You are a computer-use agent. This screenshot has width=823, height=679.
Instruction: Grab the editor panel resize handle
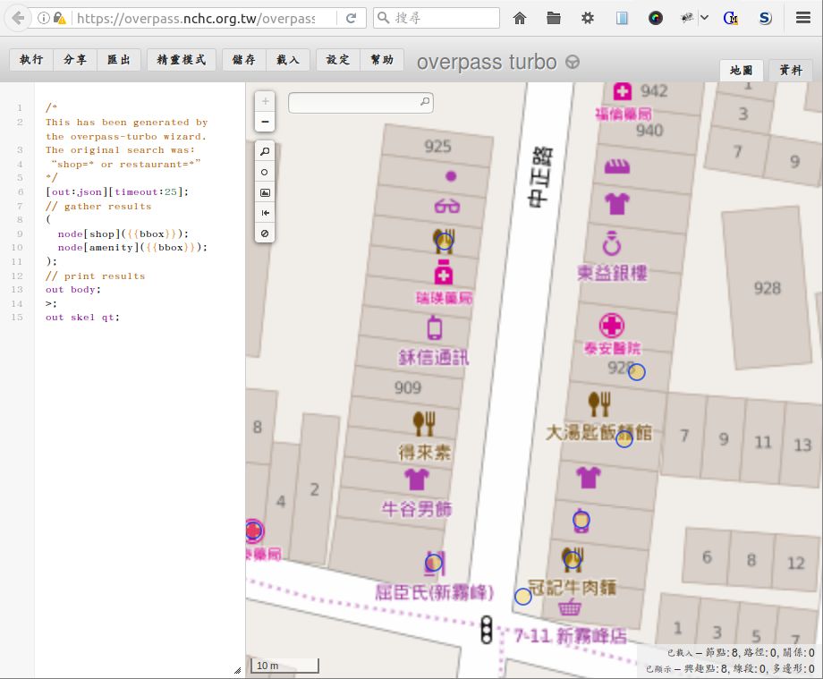[x=237, y=670]
